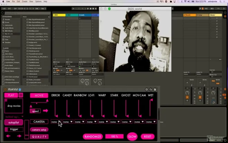Click the Master track solo/cue headphone icon
The height and width of the screenshot is (143, 228).
[213, 103]
